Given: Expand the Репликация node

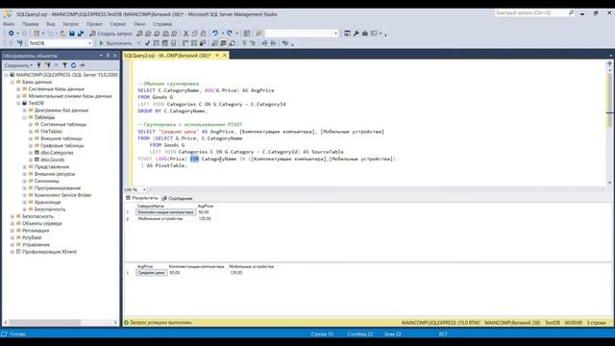Looking at the screenshot, I should [x=12, y=231].
